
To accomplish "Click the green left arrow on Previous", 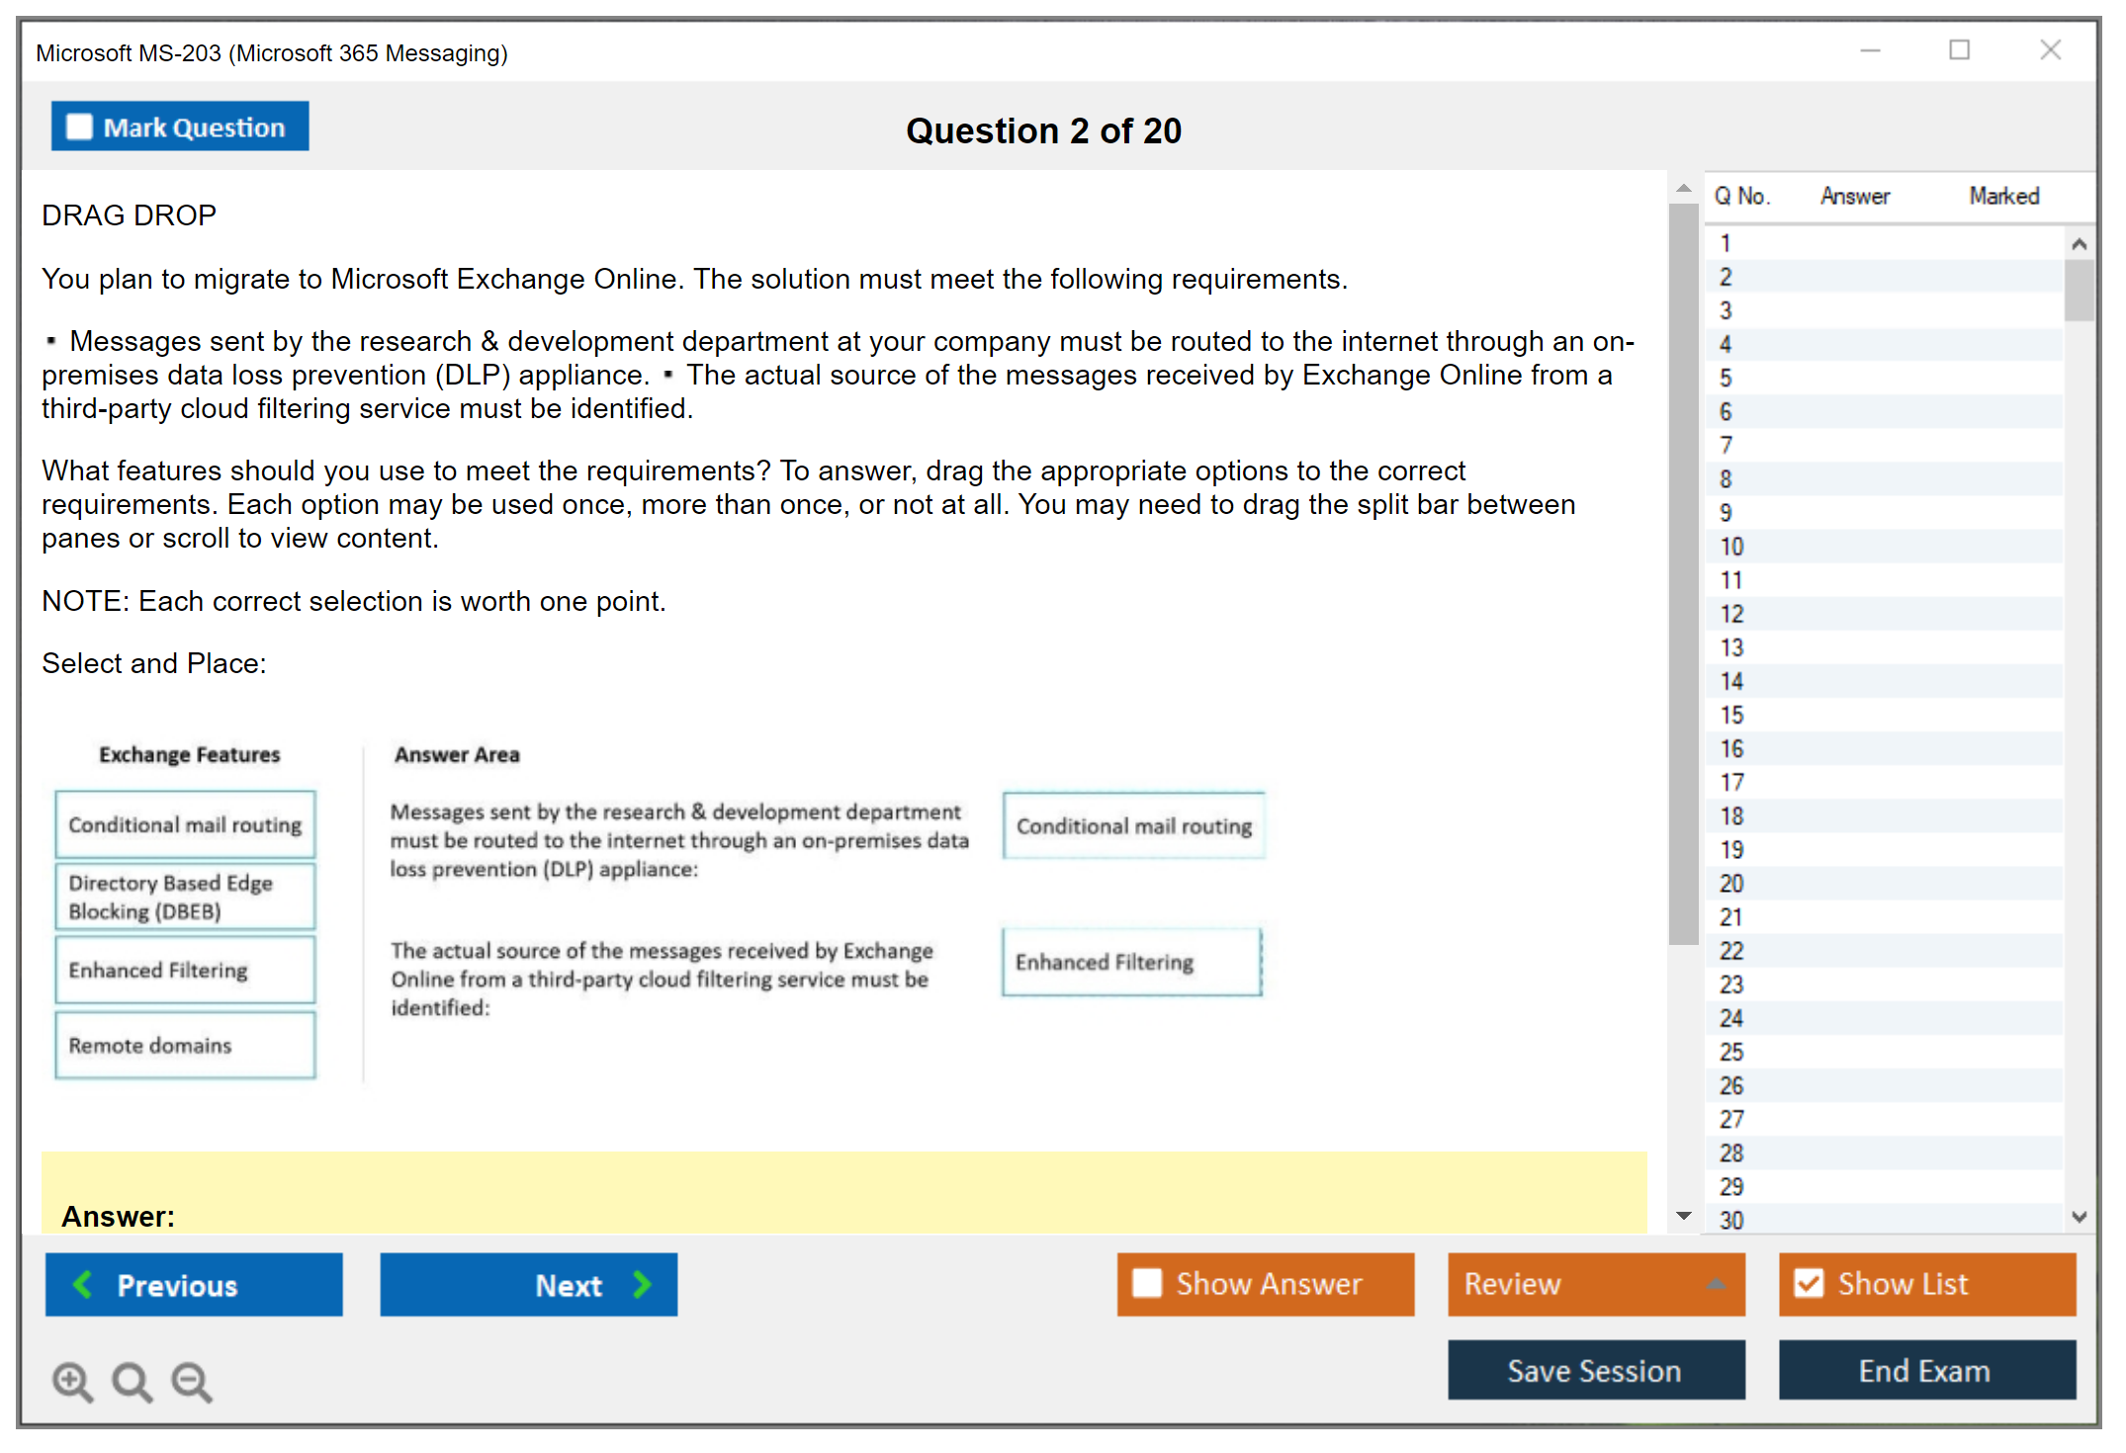I will (83, 1284).
